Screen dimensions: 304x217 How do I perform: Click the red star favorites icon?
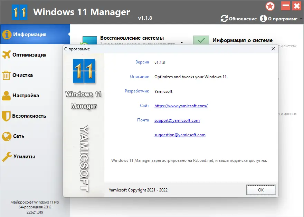[270, 6]
